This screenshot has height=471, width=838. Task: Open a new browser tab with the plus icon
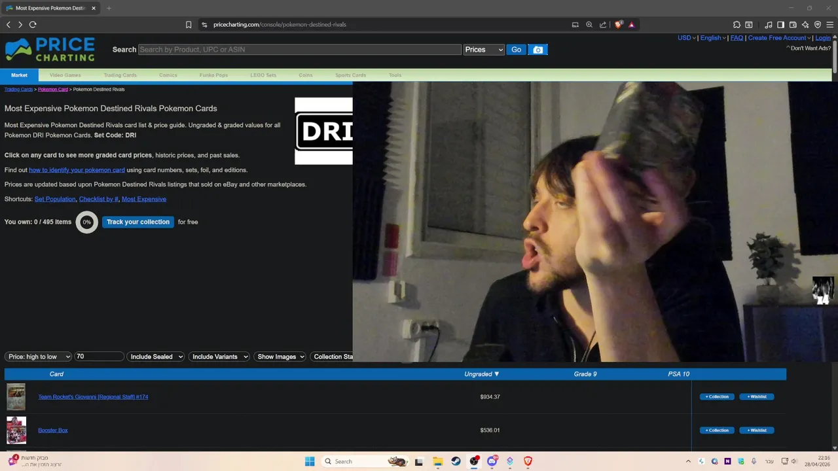[x=109, y=9]
